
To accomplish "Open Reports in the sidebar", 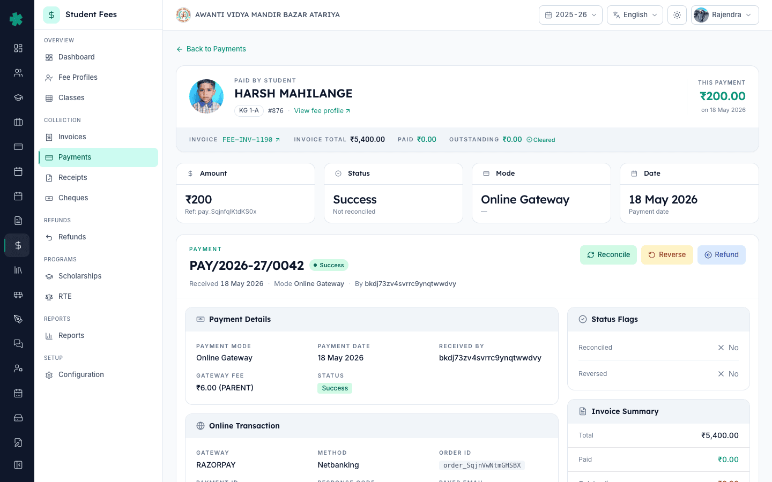I will click(x=98, y=336).
